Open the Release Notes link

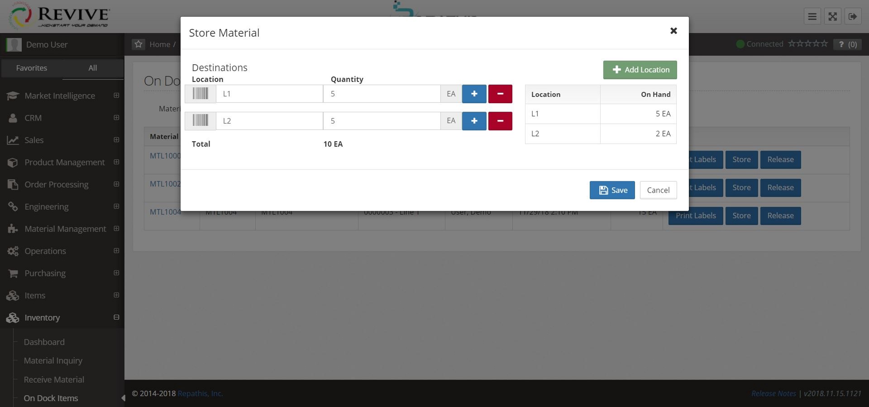coord(774,393)
